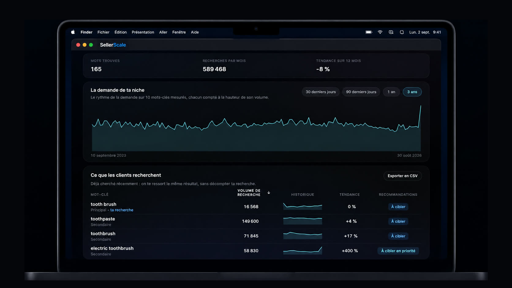Click the 589 468 monthly searches value

(x=214, y=69)
